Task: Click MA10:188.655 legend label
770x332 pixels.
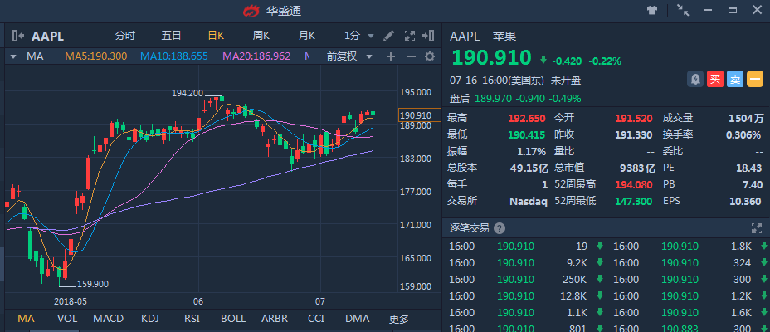Action: point(174,56)
